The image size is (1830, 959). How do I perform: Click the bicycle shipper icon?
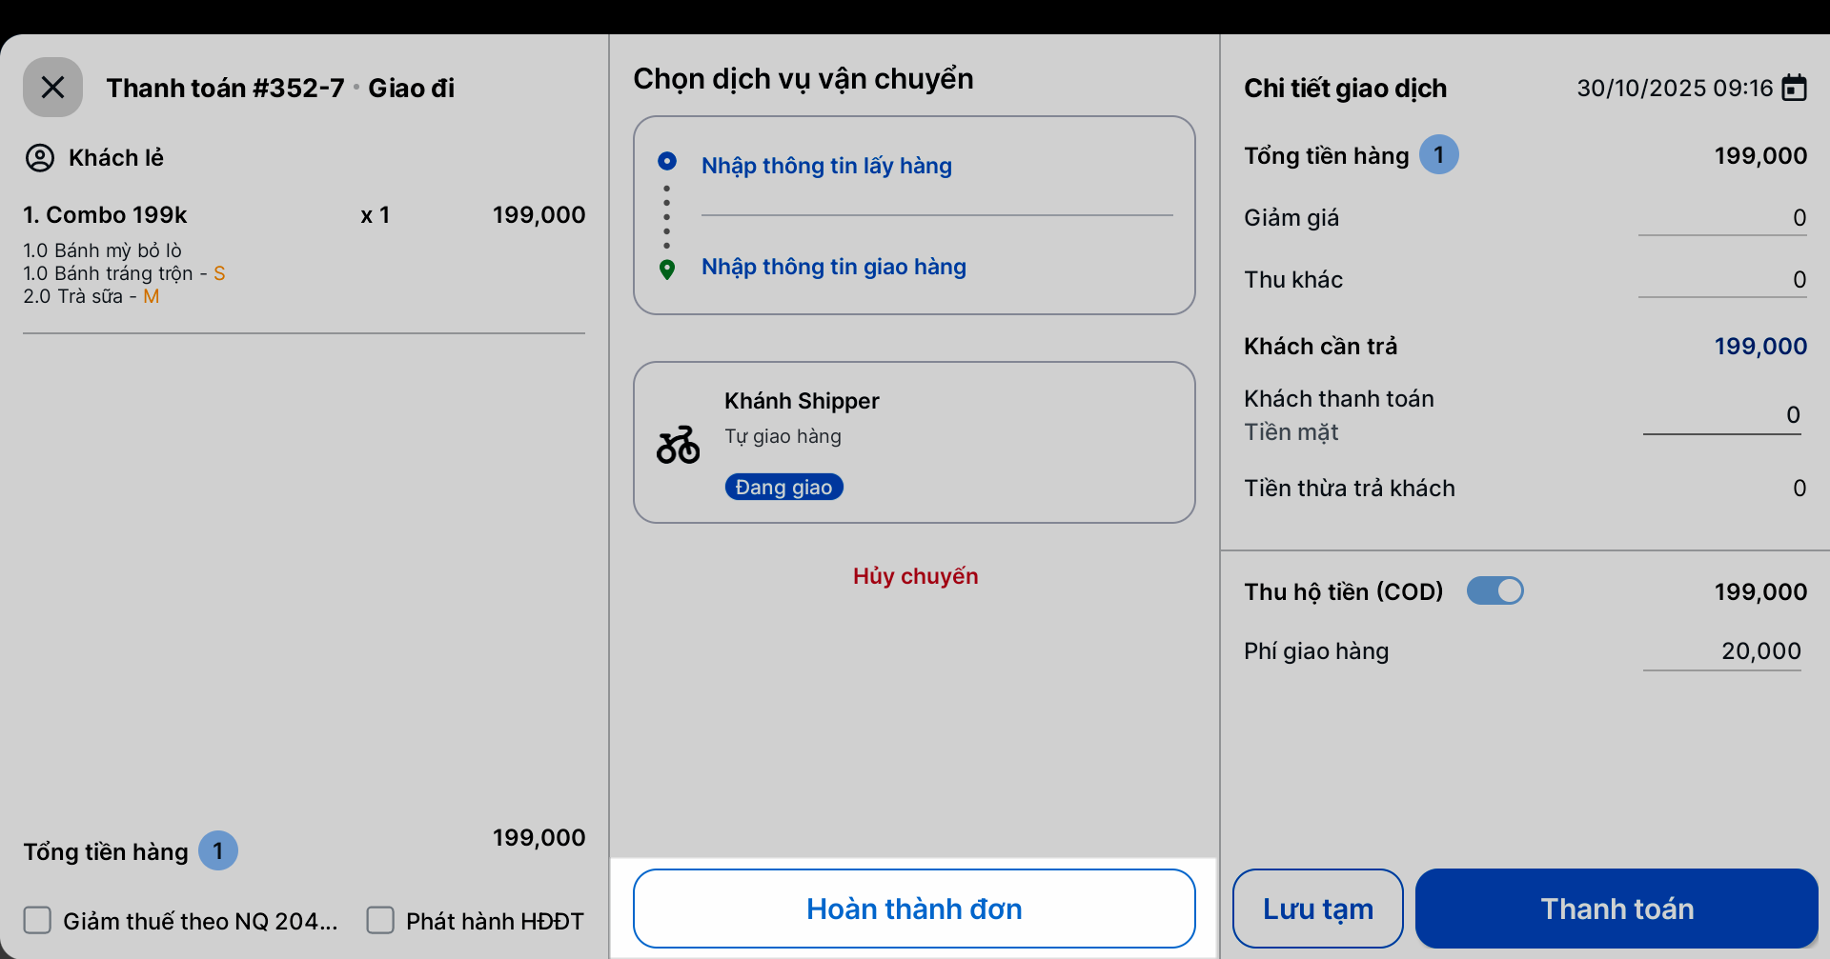tap(678, 445)
